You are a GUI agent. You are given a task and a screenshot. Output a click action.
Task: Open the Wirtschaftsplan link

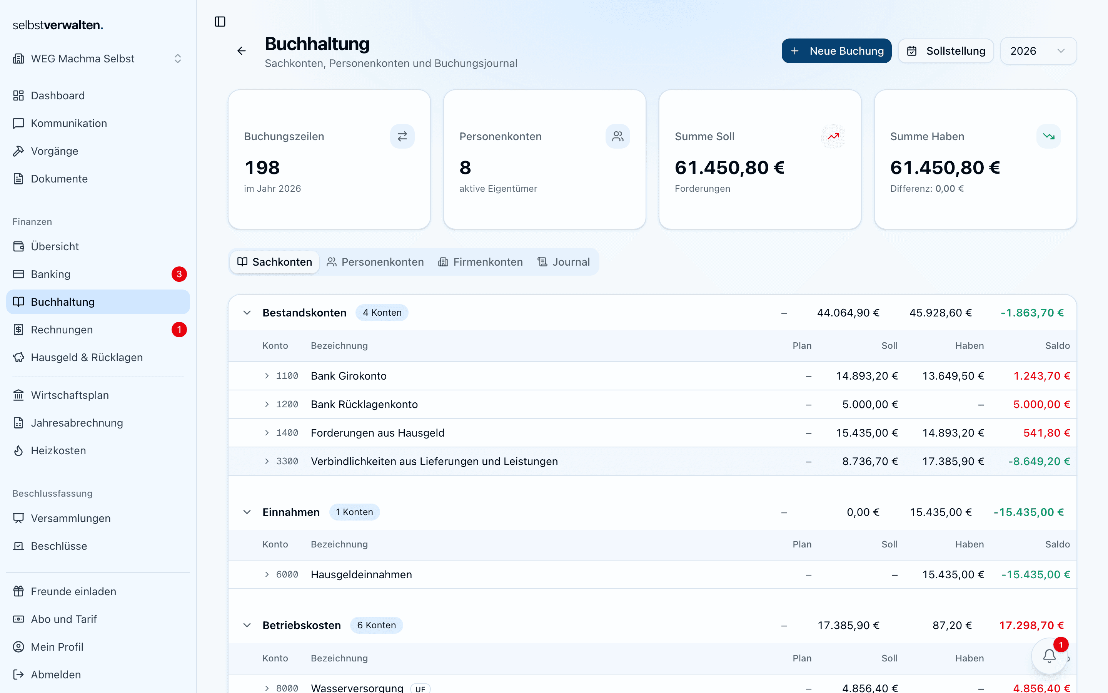tap(98, 395)
